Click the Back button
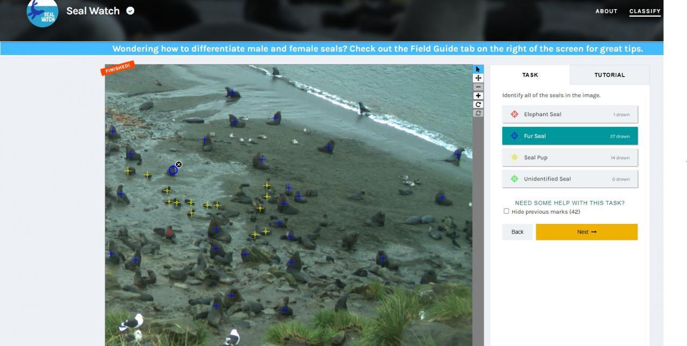Viewport: 687px width, 346px height. click(517, 232)
